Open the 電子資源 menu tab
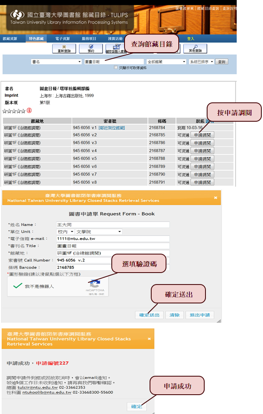Screen dimensions: 263x414 [62, 39]
